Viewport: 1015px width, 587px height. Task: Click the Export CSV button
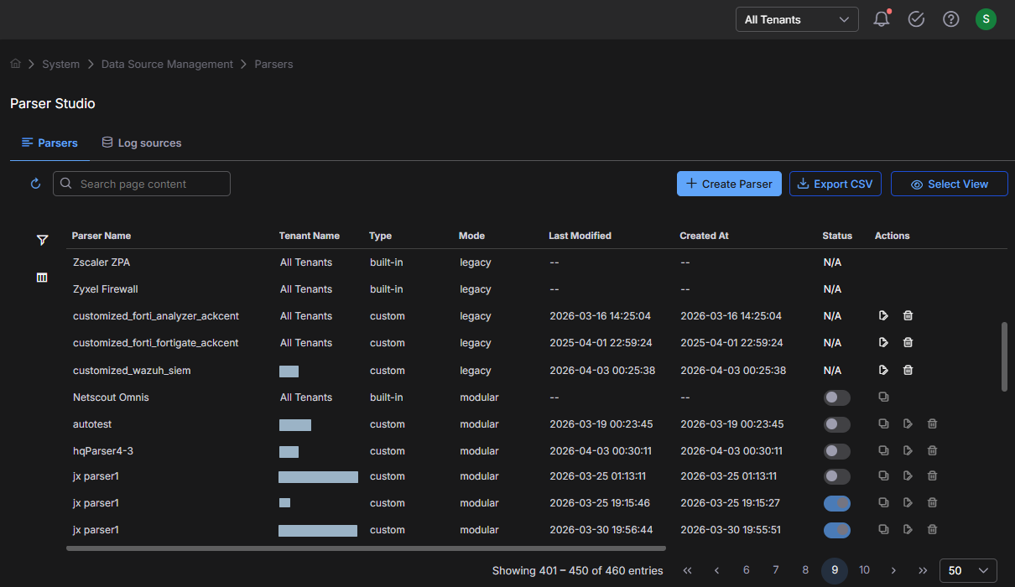(835, 184)
